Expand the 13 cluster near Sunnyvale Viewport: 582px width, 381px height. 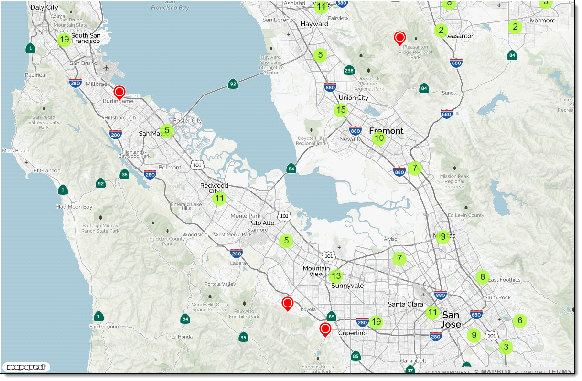click(x=336, y=276)
